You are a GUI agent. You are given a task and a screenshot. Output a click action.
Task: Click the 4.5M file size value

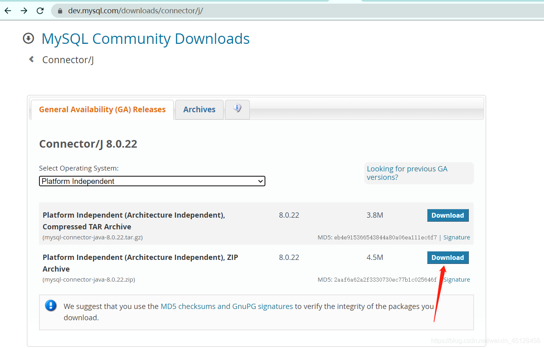point(375,257)
